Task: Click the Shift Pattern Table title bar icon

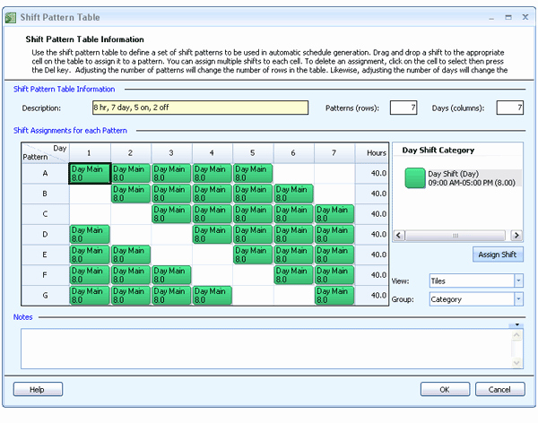Action: coord(10,18)
